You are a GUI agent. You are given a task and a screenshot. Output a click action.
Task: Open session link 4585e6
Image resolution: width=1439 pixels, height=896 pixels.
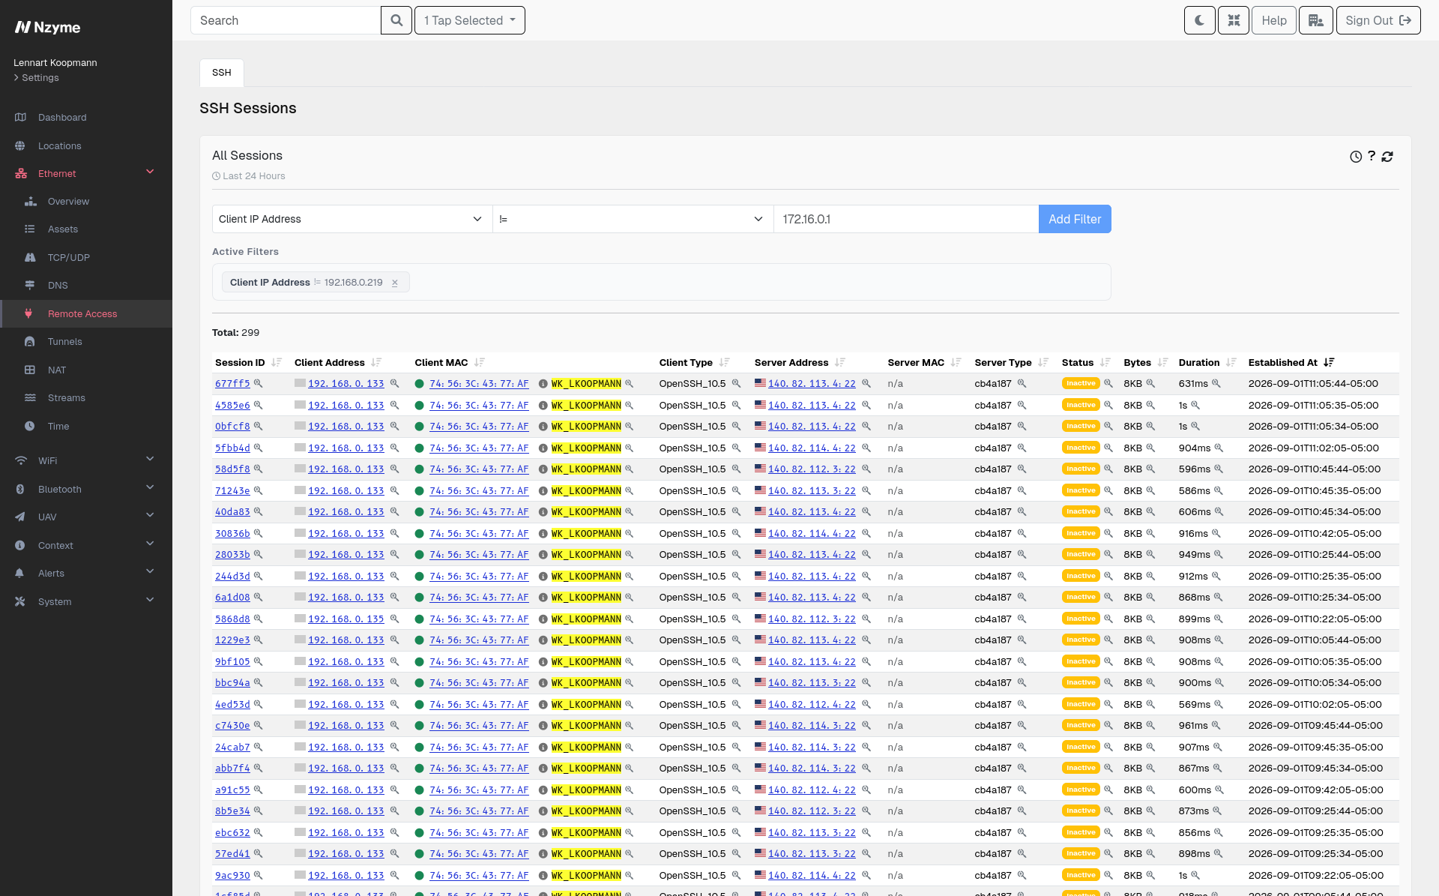pos(232,405)
